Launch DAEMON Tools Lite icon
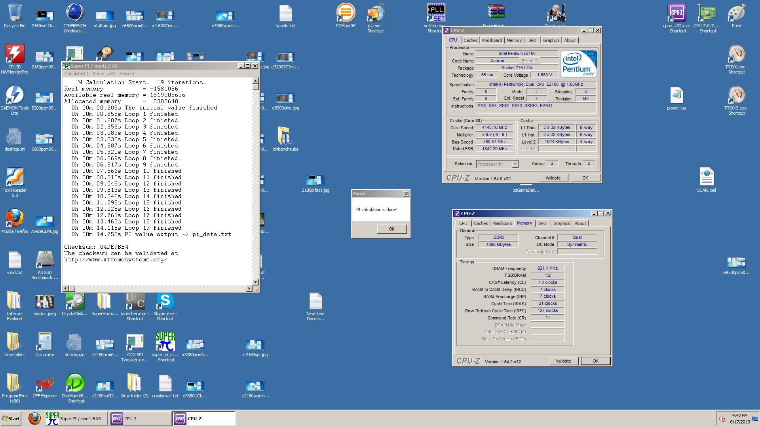Image resolution: width=760 pixels, height=427 pixels. tap(15, 100)
